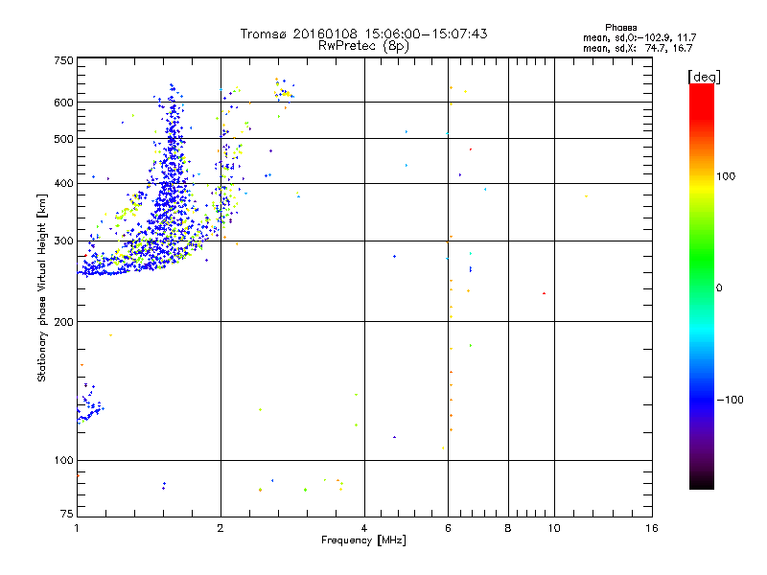The height and width of the screenshot is (575, 767).
Task: Click the x-axis tick label "8"
Action: pyautogui.click(x=508, y=528)
